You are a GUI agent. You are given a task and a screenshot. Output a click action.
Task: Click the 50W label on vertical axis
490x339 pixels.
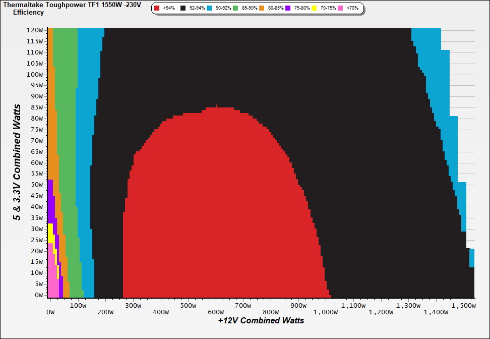pyautogui.click(x=37, y=185)
